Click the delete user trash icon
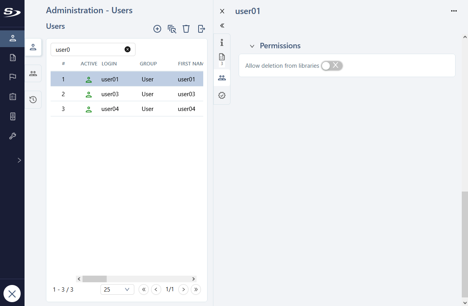Image resolution: width=468 pixels, height=306 pixels. coord(186,29)
